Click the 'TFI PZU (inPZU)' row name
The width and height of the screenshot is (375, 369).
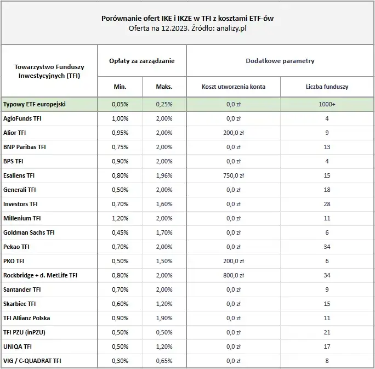(24, 332)
